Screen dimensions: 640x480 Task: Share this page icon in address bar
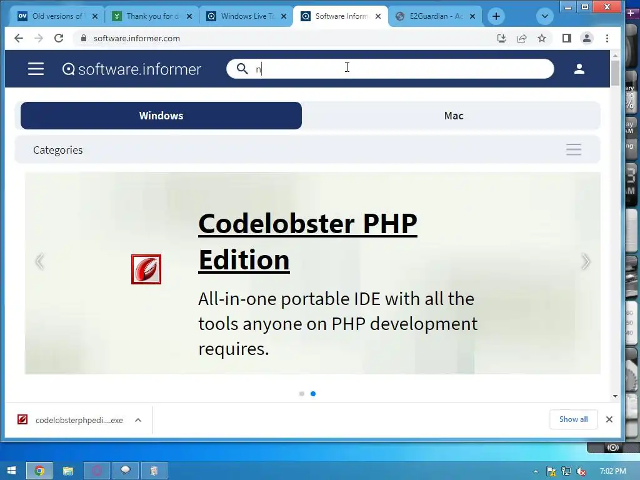click(x=522, y=38)
